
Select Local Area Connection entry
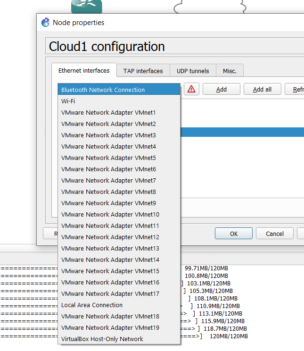(x=119, y=305)
